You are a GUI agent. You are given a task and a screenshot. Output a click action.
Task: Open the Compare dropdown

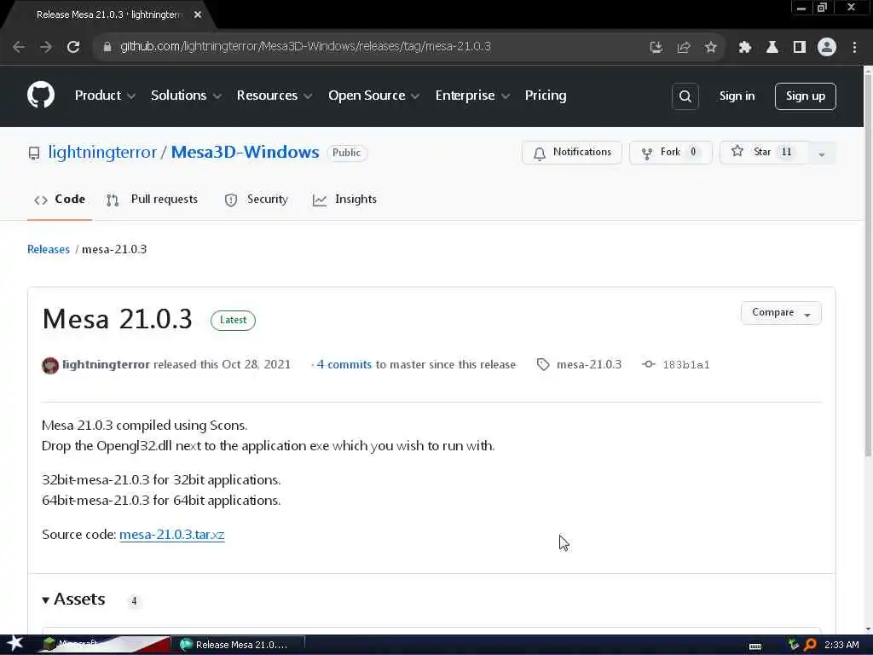point(781,313)
